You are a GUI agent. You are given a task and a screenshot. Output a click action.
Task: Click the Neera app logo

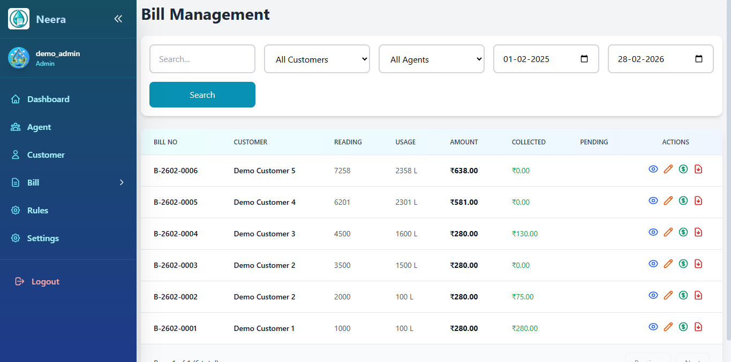19,19
